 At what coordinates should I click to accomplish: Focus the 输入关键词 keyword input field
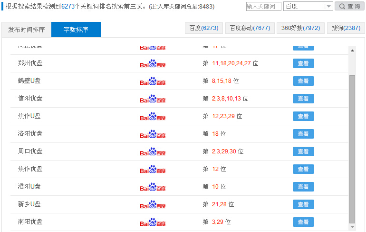coord(263,6)
